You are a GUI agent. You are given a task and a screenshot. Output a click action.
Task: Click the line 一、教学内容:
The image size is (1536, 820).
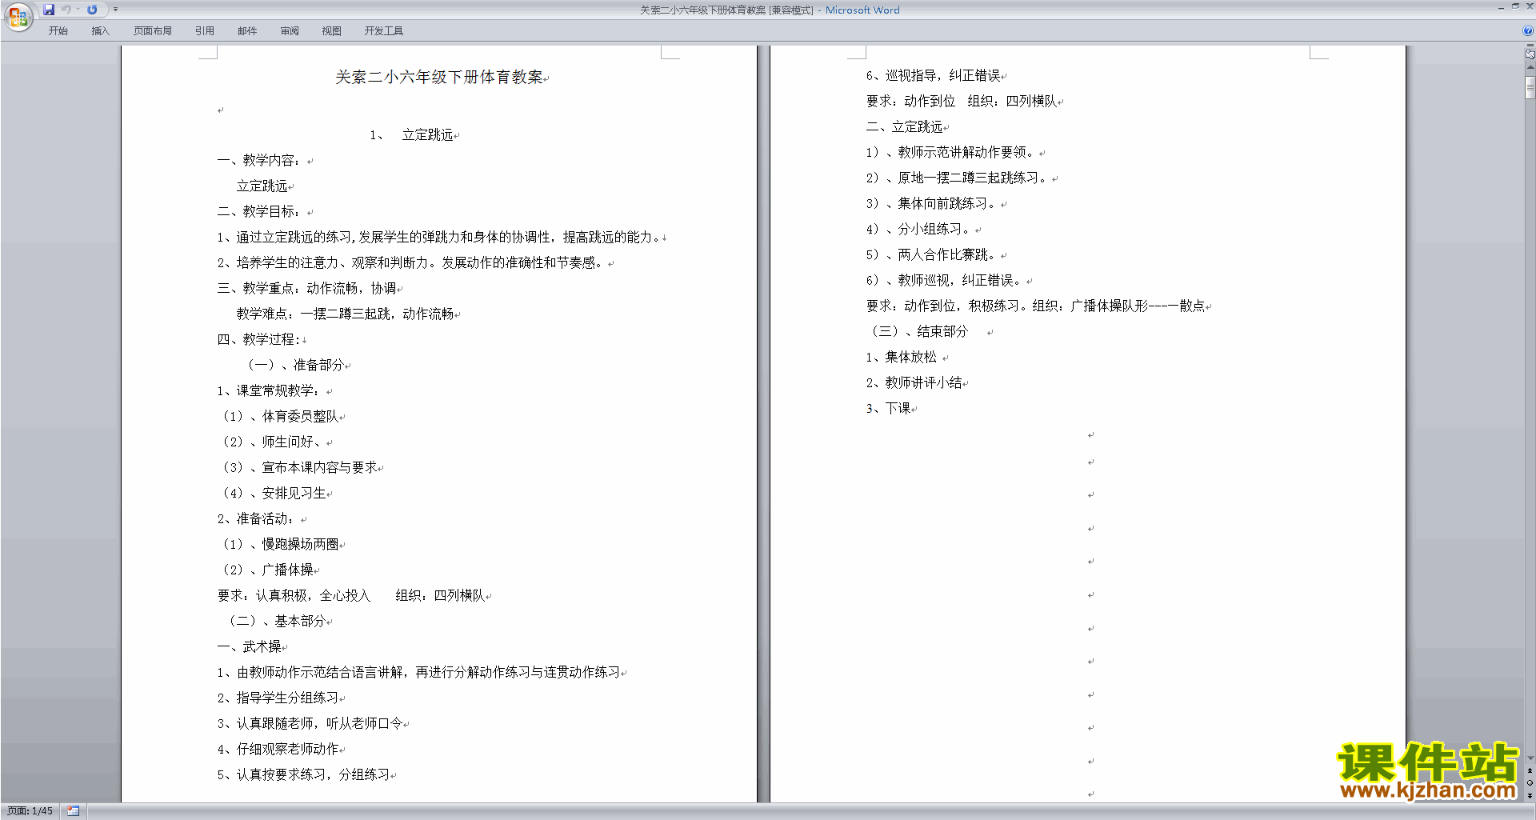pos(259,160)
